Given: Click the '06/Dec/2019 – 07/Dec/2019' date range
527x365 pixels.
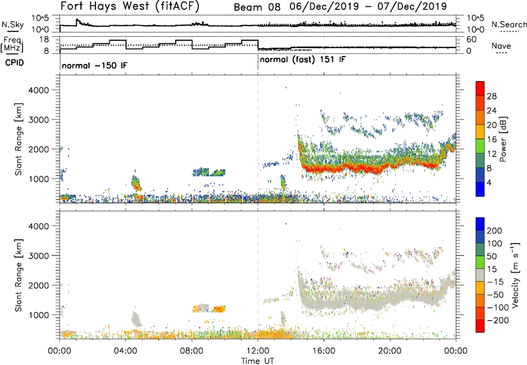Looking at the screenshot, I should click(x=368, y=7).
